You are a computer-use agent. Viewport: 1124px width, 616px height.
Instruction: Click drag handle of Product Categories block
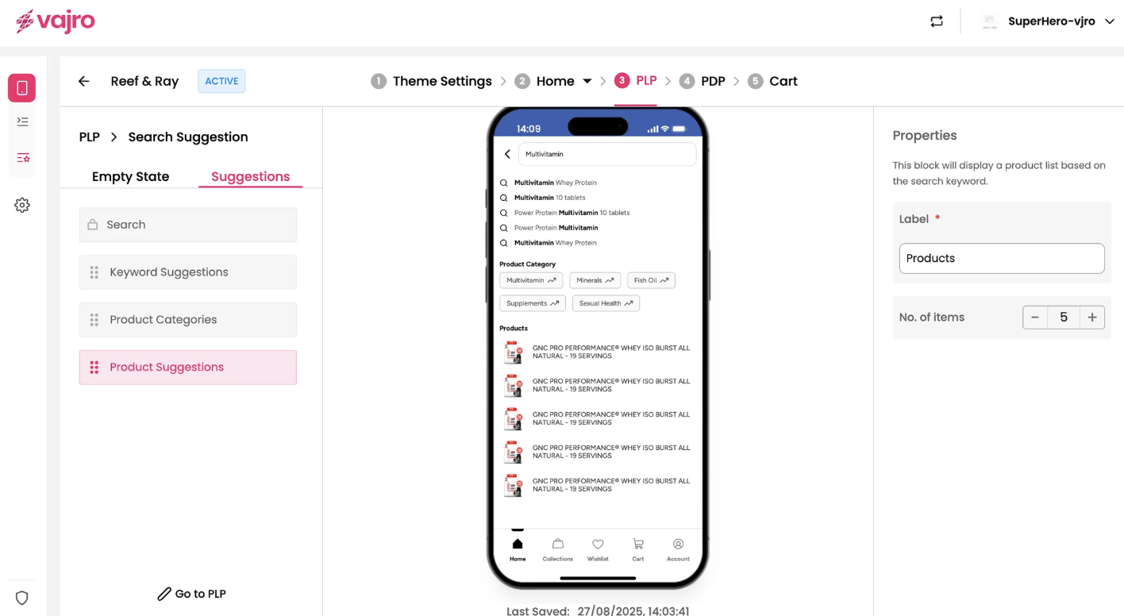94,320
